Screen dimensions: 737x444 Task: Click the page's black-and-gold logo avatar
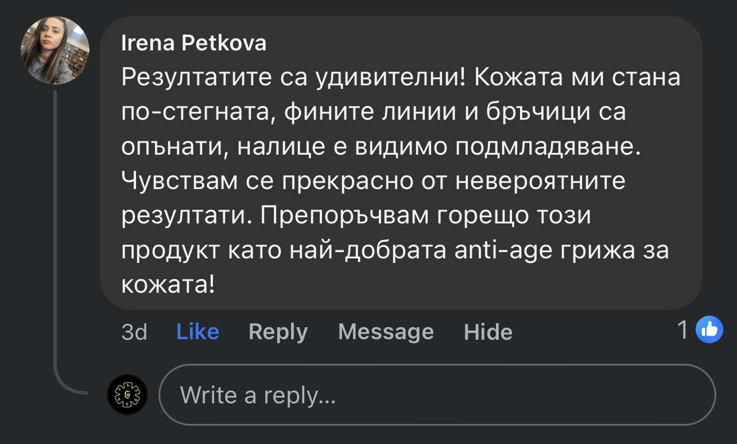pyautogui.click(x=127, y=395)
